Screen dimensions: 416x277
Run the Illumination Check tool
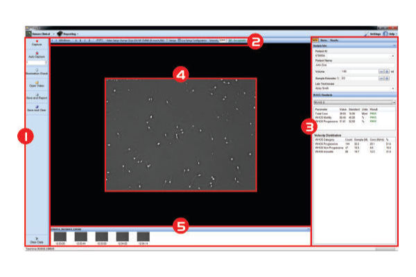pyautogui.click(x=37, y=72)
